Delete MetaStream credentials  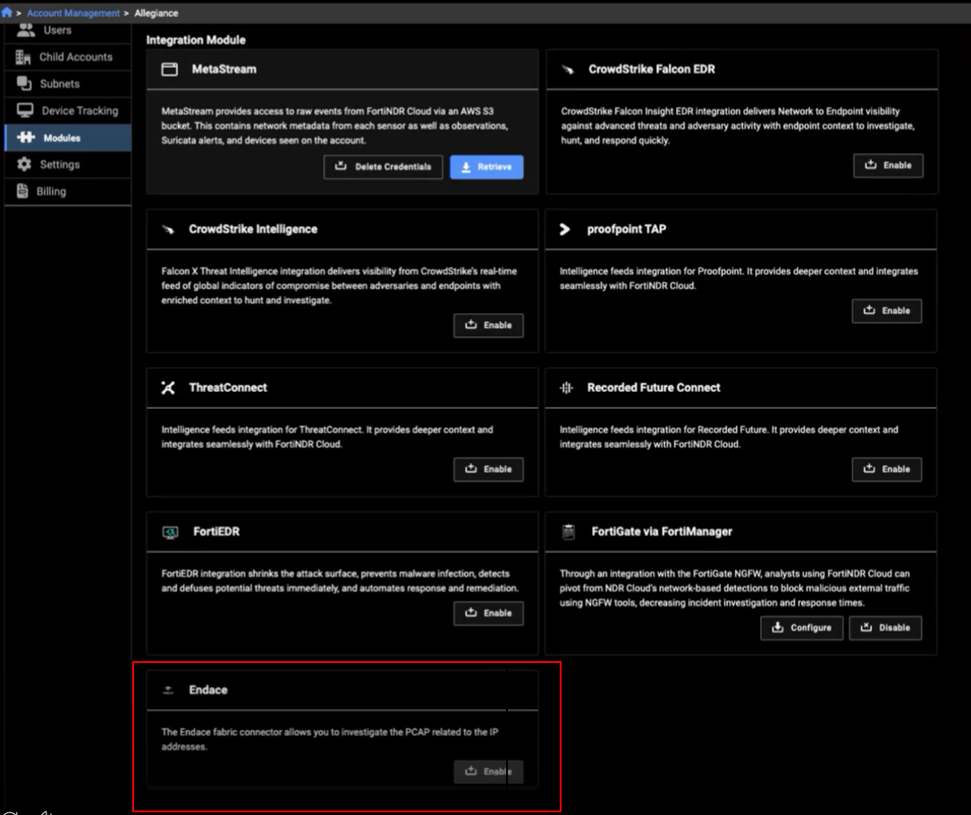(384, 166)
